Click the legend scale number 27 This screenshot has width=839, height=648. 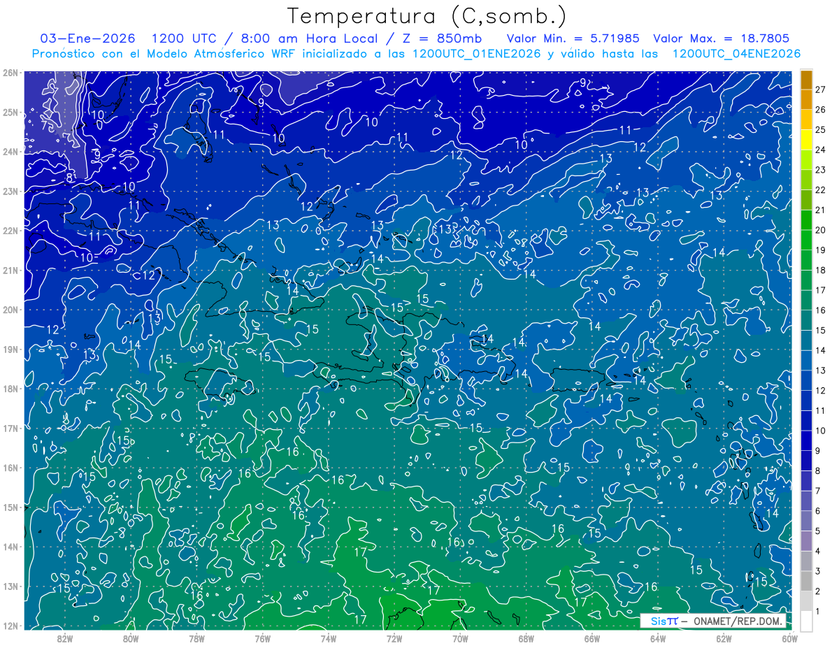(x=820, y=89)
